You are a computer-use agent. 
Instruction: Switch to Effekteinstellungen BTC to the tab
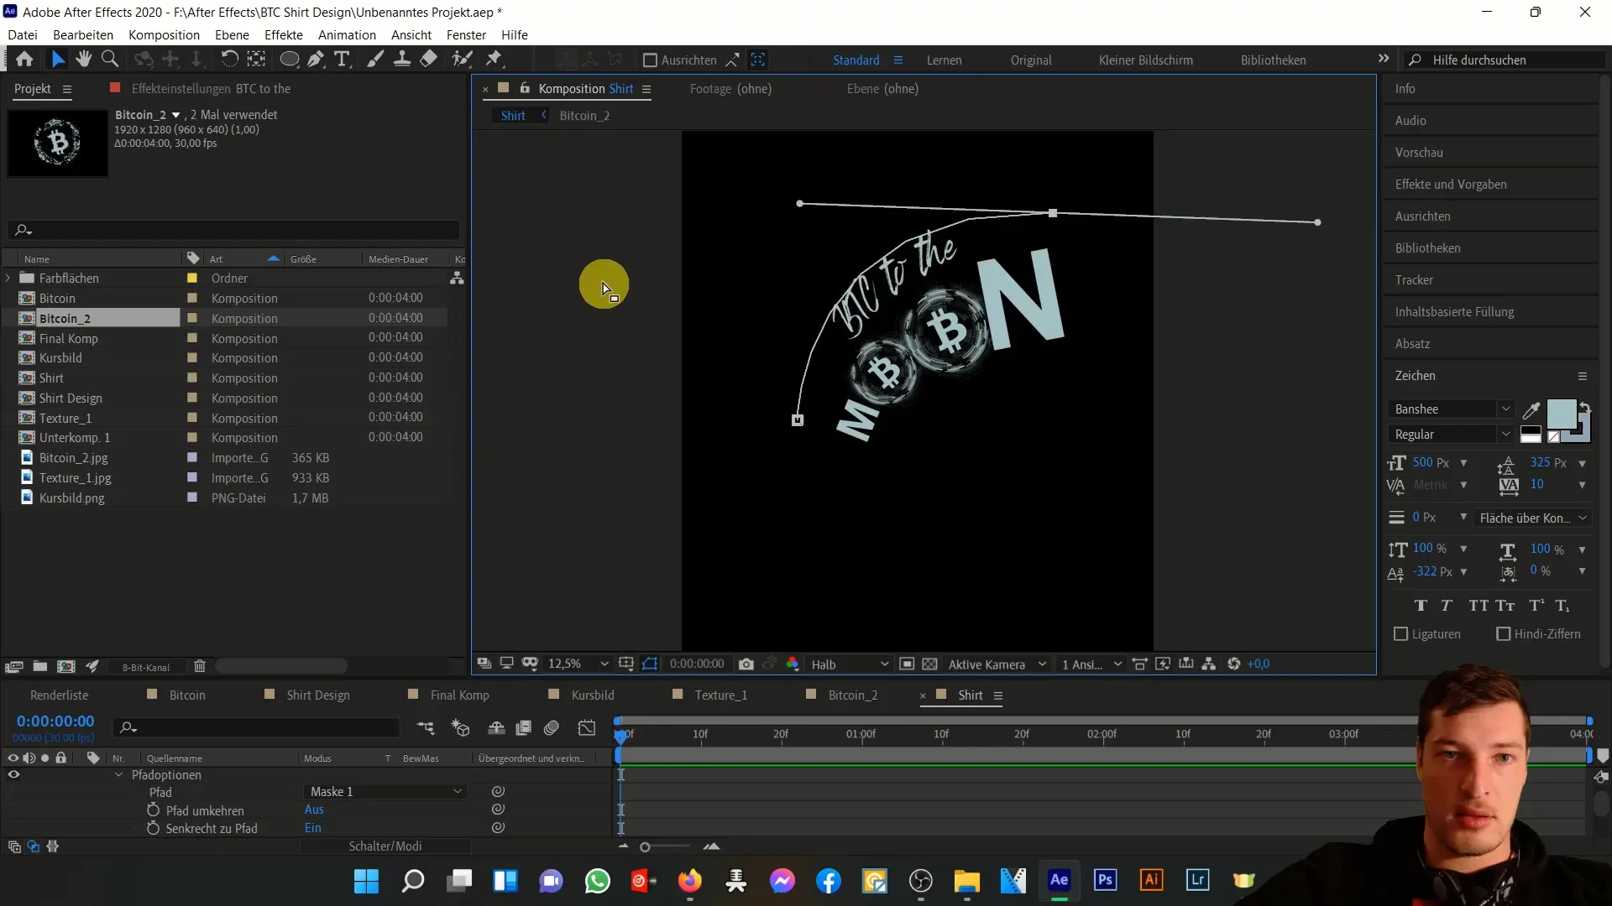tap(211, 89)
